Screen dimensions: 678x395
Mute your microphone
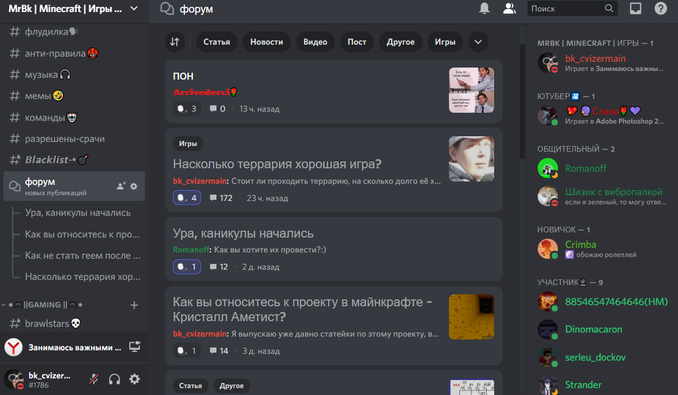(x=93, y=379)
